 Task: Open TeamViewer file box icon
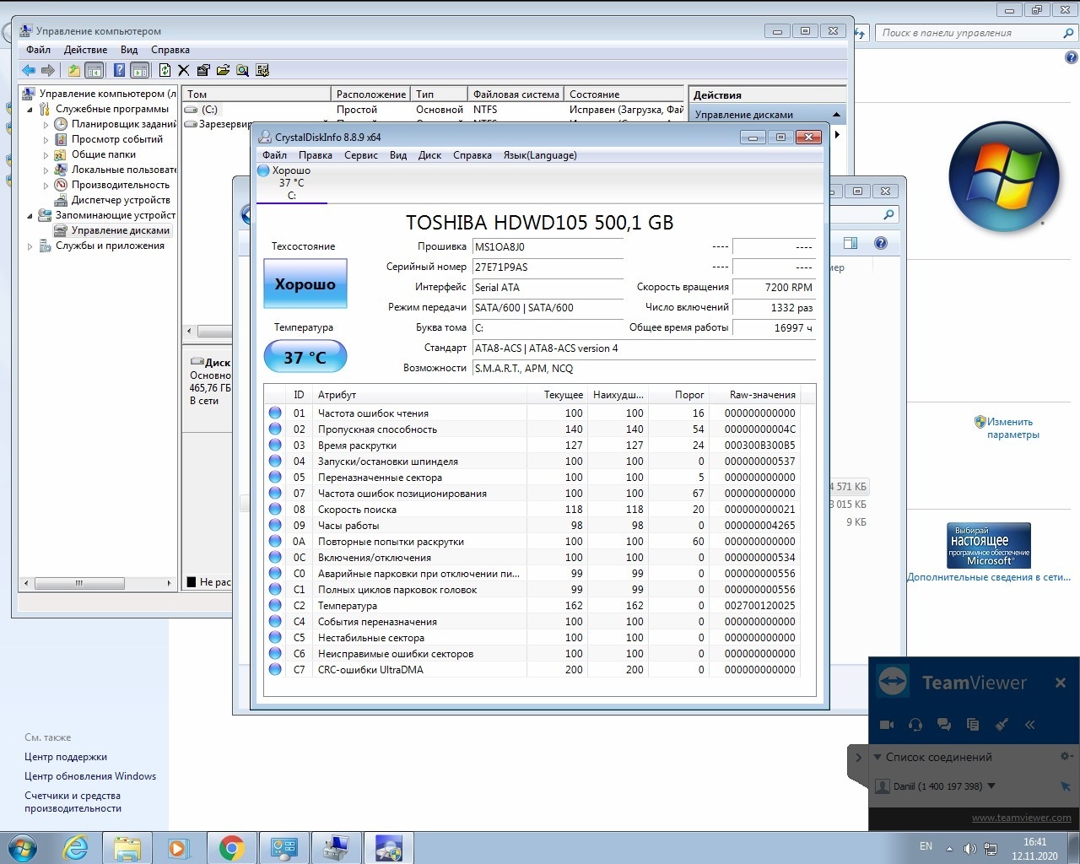click(x=973, y=724)
